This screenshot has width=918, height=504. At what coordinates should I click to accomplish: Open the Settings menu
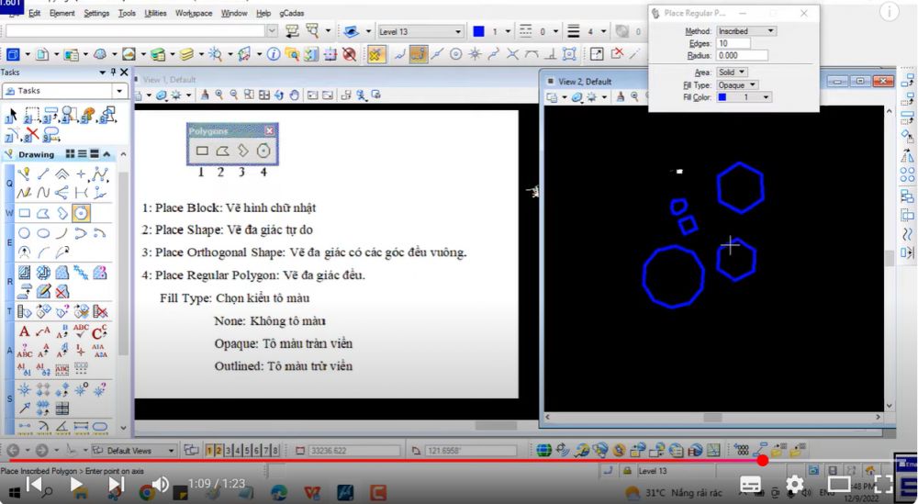tap(96, 13)
